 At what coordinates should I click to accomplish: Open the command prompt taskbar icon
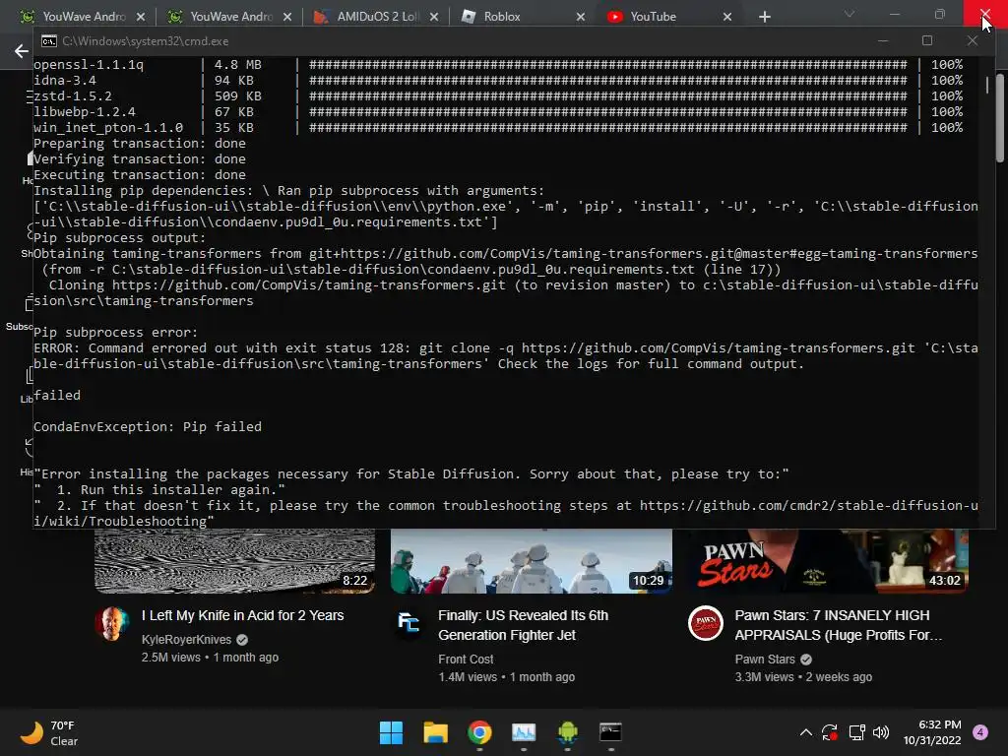[610, 732]
